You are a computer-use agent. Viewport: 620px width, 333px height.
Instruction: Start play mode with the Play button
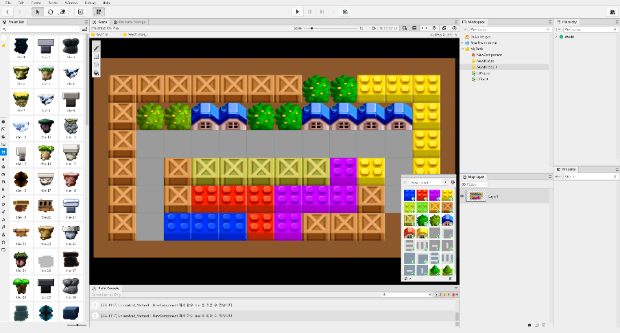tap(298, 12)
